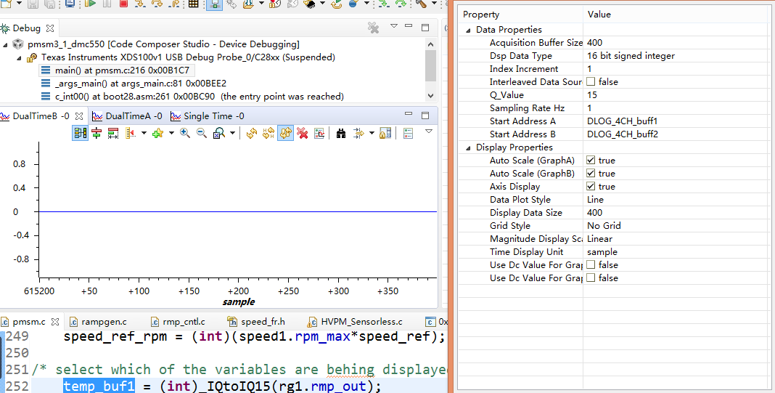Click the Step Into icon in debug toolbar

click(x=140, y=4)
